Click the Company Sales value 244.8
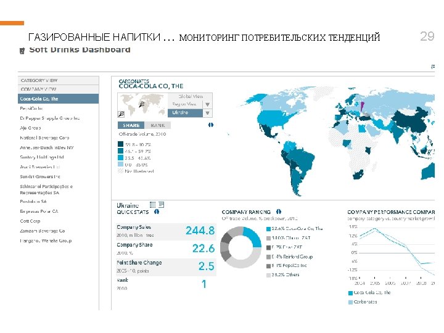The image size is (444, 333). click(200, 231)
